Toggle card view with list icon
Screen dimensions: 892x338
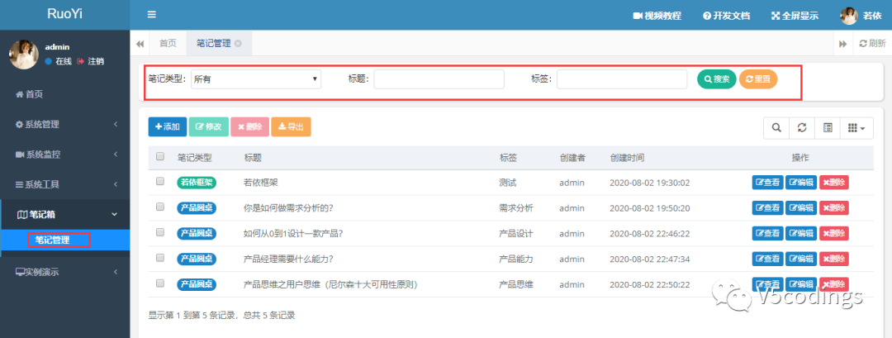tap(828, 128)
